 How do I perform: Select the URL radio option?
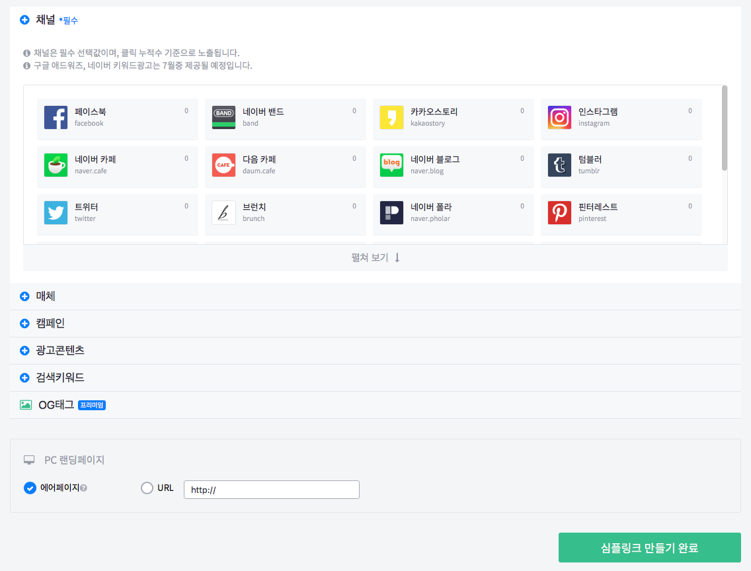[147, 488]
